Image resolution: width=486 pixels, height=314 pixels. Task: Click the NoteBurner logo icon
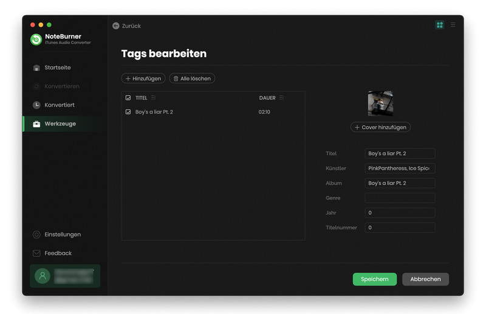(x=36, y=39)
